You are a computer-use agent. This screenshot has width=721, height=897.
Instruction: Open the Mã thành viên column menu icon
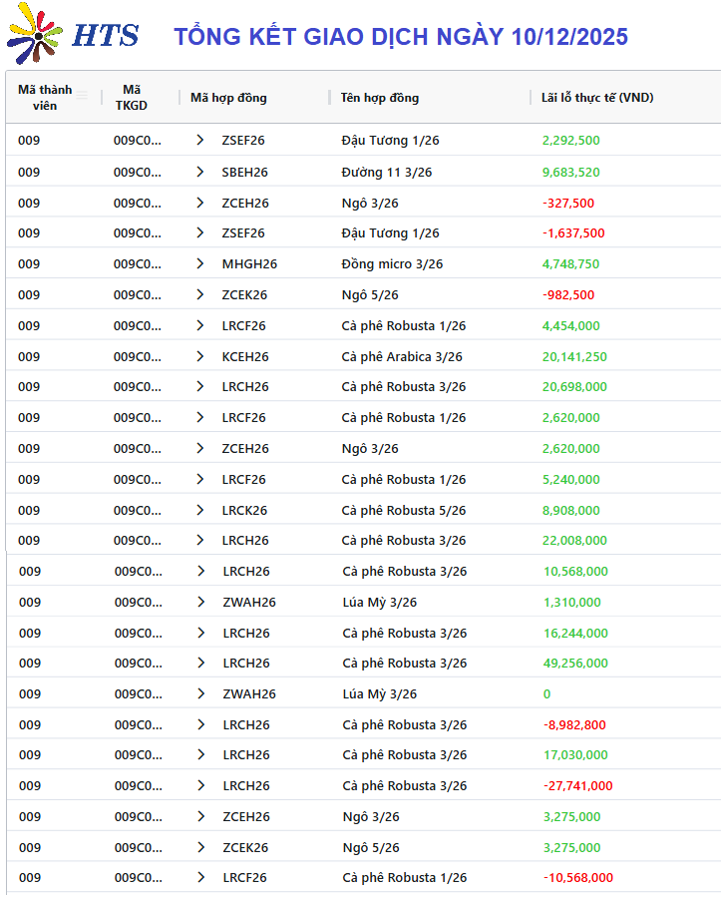83,97
